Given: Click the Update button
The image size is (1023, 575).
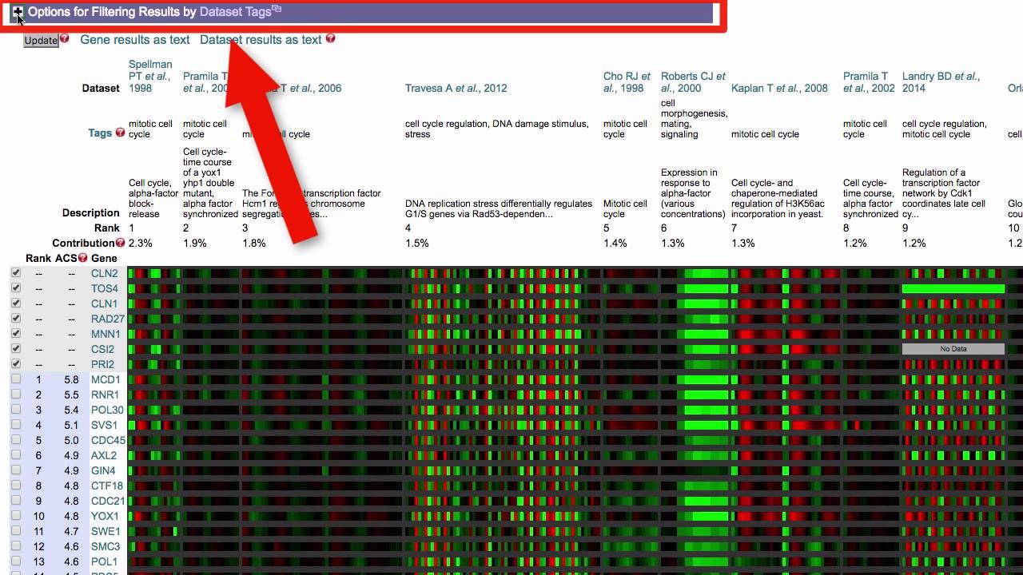Looking at the screenshot, I should click(x=41, y=40).
